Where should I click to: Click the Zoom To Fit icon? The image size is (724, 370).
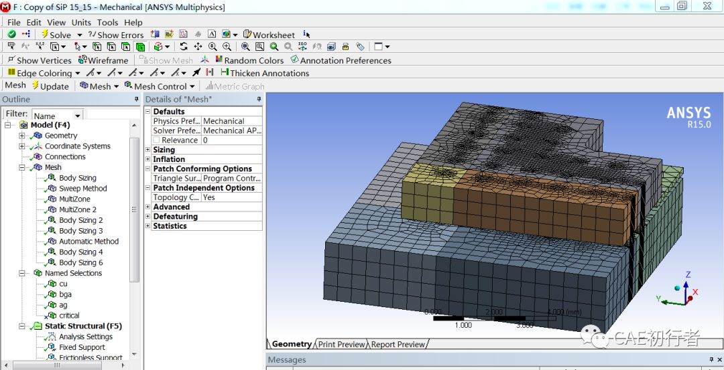point(245,47)
